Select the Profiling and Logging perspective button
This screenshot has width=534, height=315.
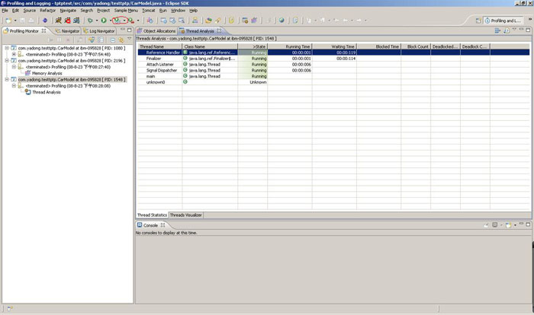coord(503,21)
